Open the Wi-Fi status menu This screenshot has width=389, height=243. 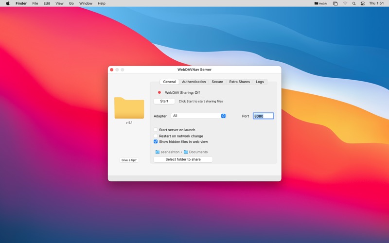pos(345,3)
